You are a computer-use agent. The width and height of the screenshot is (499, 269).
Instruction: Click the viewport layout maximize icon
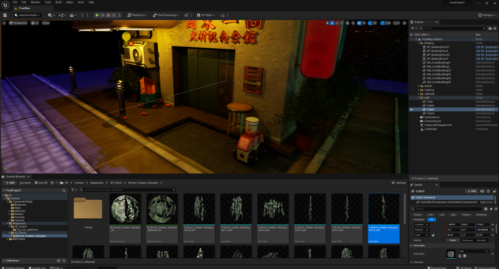tap(404, 23)
